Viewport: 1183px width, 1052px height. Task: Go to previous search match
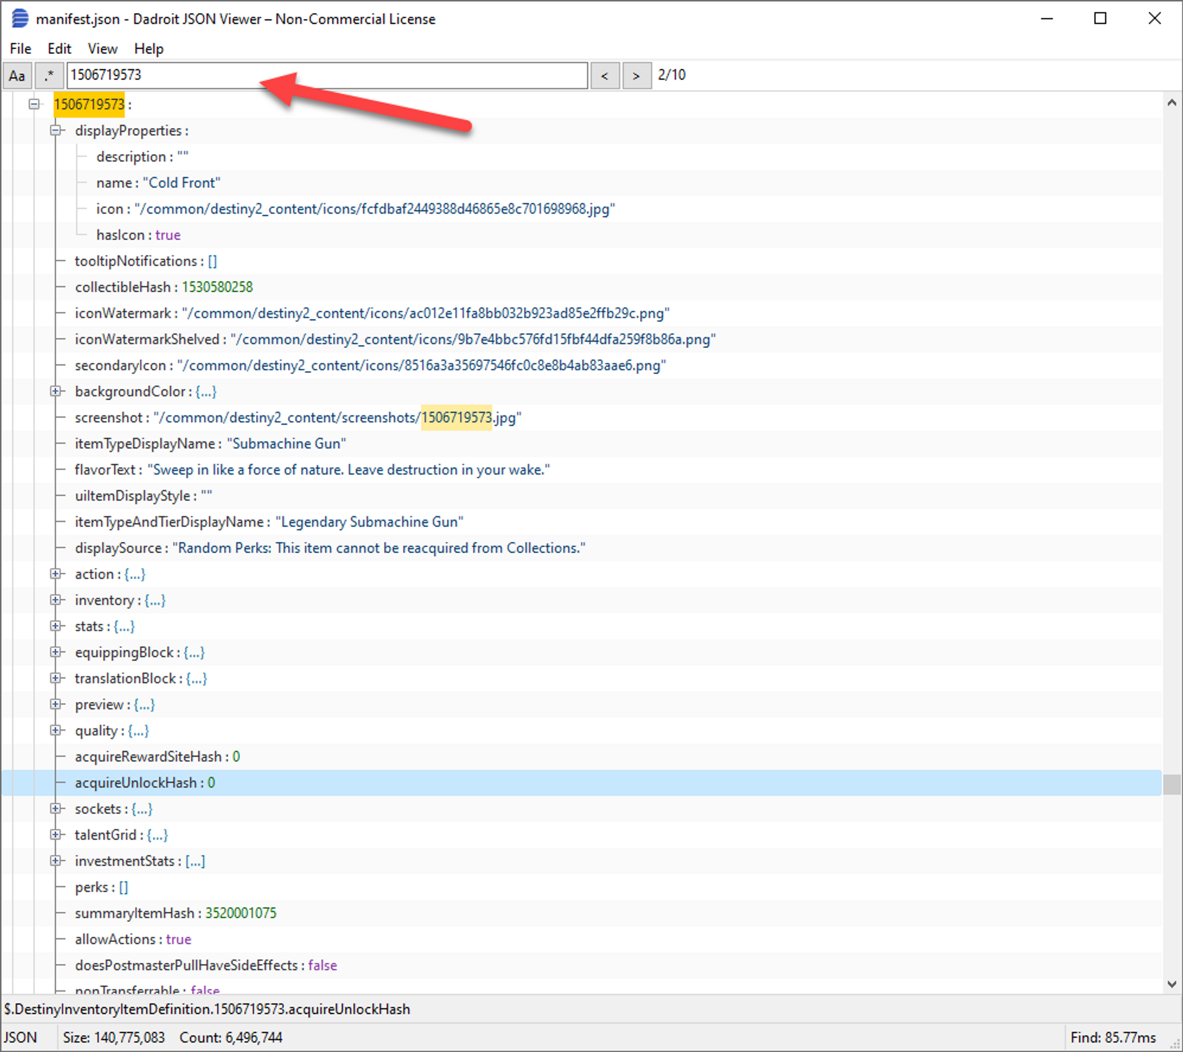605,76
